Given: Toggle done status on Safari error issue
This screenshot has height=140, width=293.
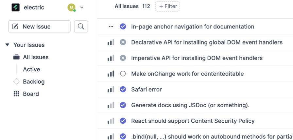Looking at the screenshot, I should click(x=123, y=89).
